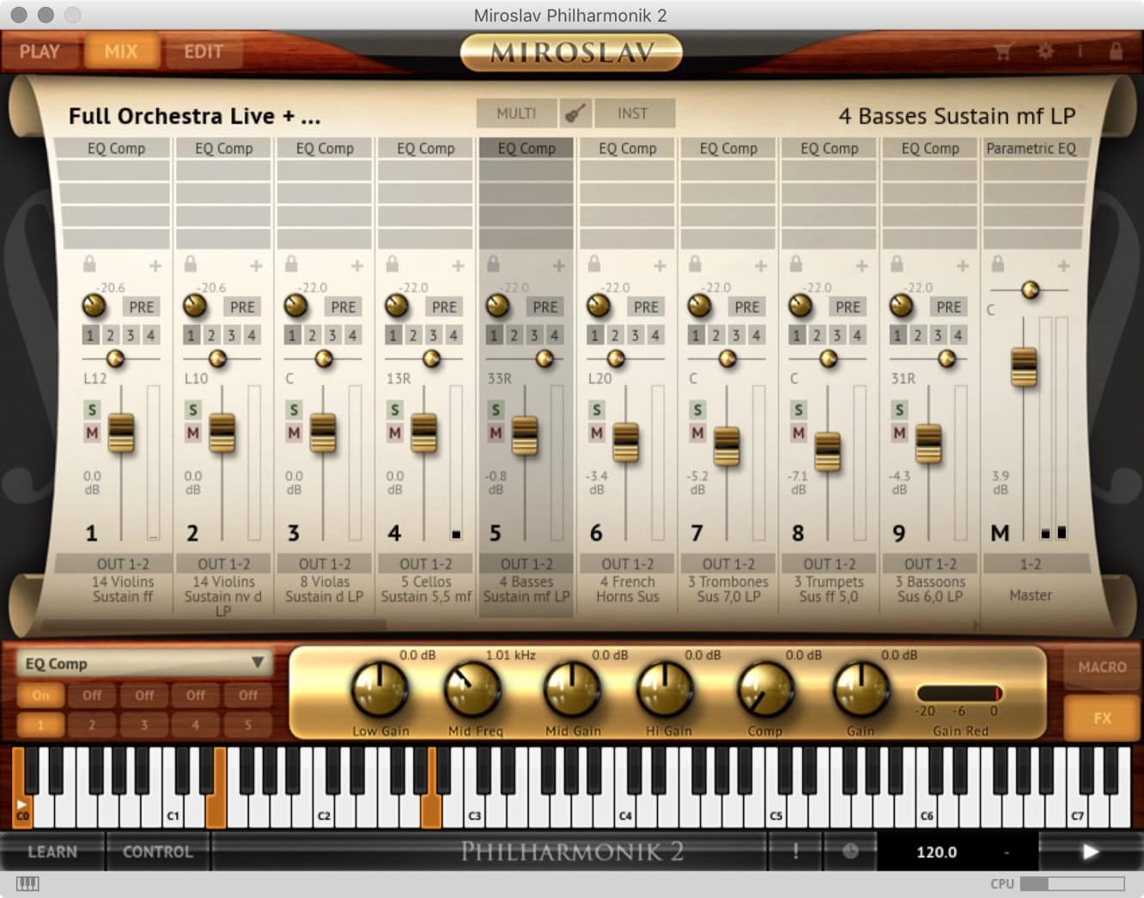Click the lock icon on channel 1

(89, 264)
